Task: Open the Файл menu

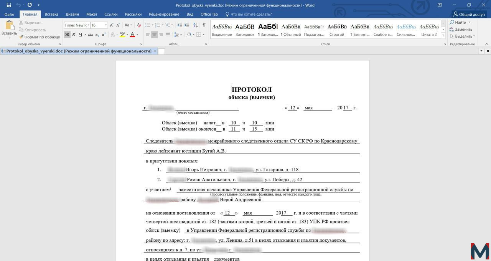Action: 9,14
